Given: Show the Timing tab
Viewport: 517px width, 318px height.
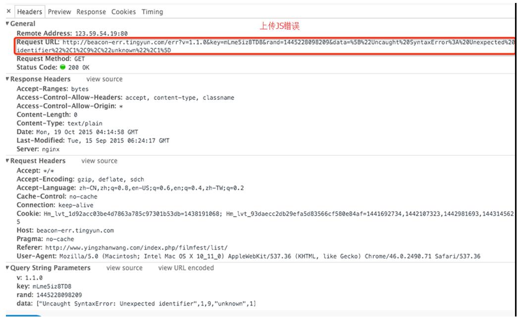Looking at the screenshot, I should (152, 12).
